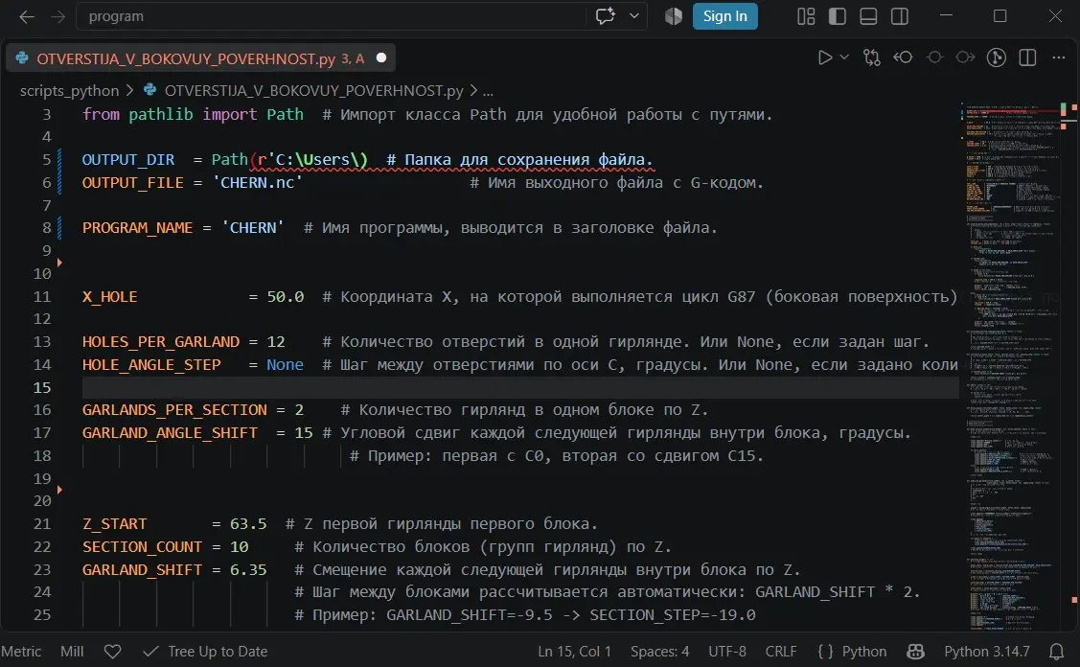
Task: Expand the chat dropdown chevron
Action: [634, 16]
